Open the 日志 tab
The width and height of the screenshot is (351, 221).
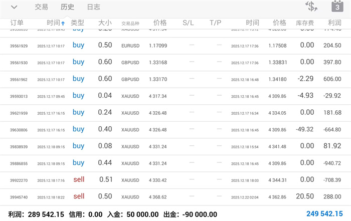[x=93, y=7]
